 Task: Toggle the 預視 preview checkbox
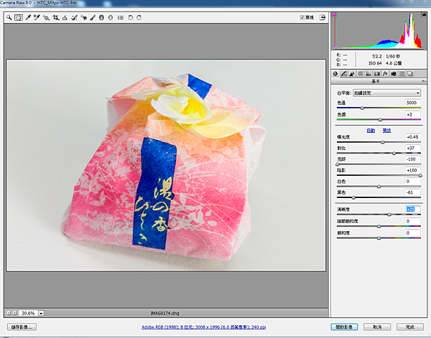(x=302, y=17)
